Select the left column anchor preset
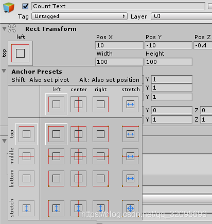212x224 pixels. point(56,104)
